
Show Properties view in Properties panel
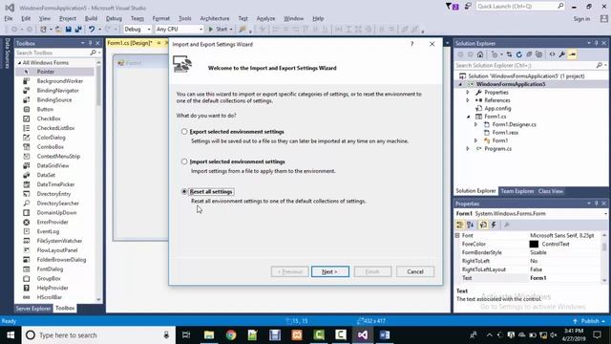(483, 225)
